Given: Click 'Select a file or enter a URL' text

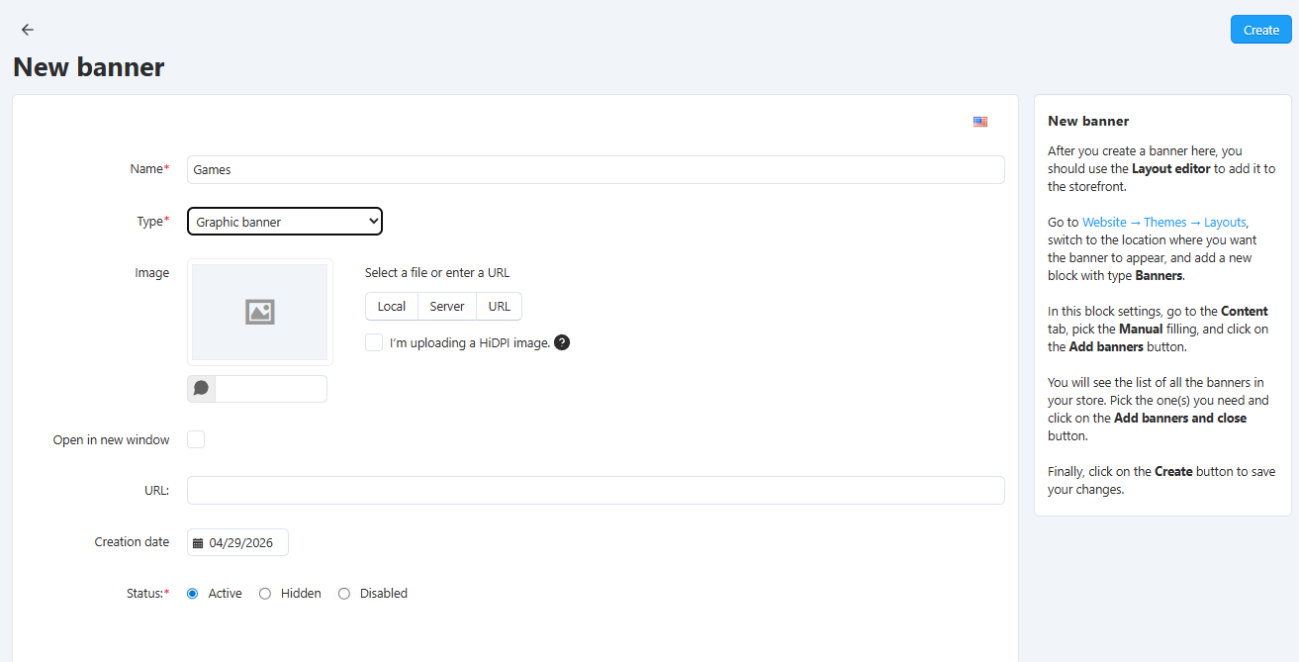Looking at the screenshot, I should click(x=437, y=273).
